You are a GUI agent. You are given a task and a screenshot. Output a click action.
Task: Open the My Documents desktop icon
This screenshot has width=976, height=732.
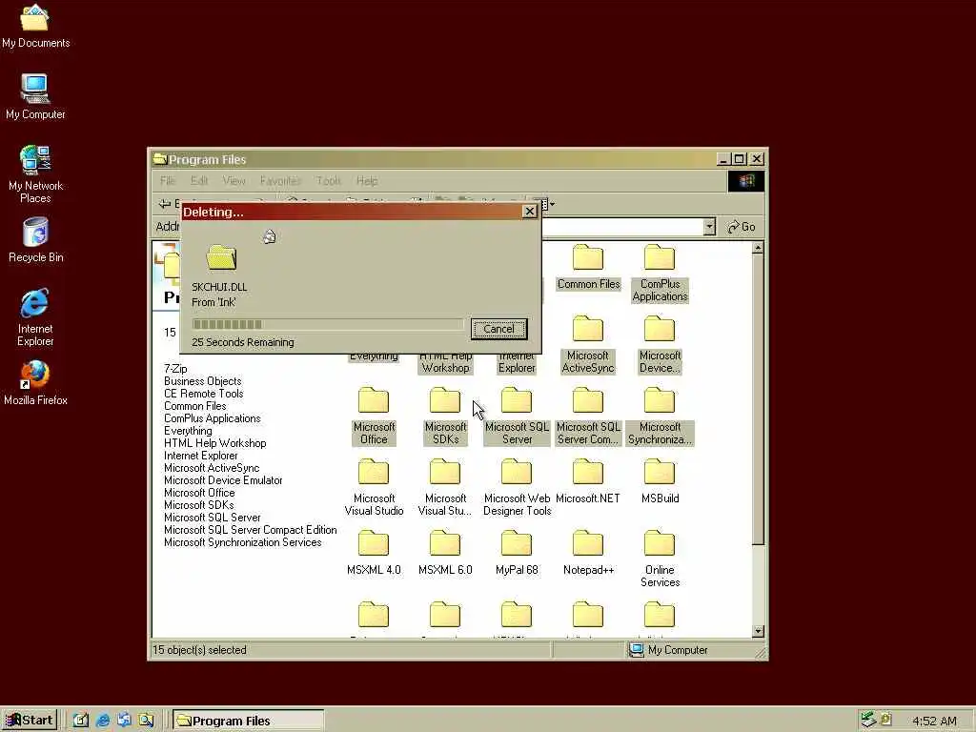[x=35, y=25]
